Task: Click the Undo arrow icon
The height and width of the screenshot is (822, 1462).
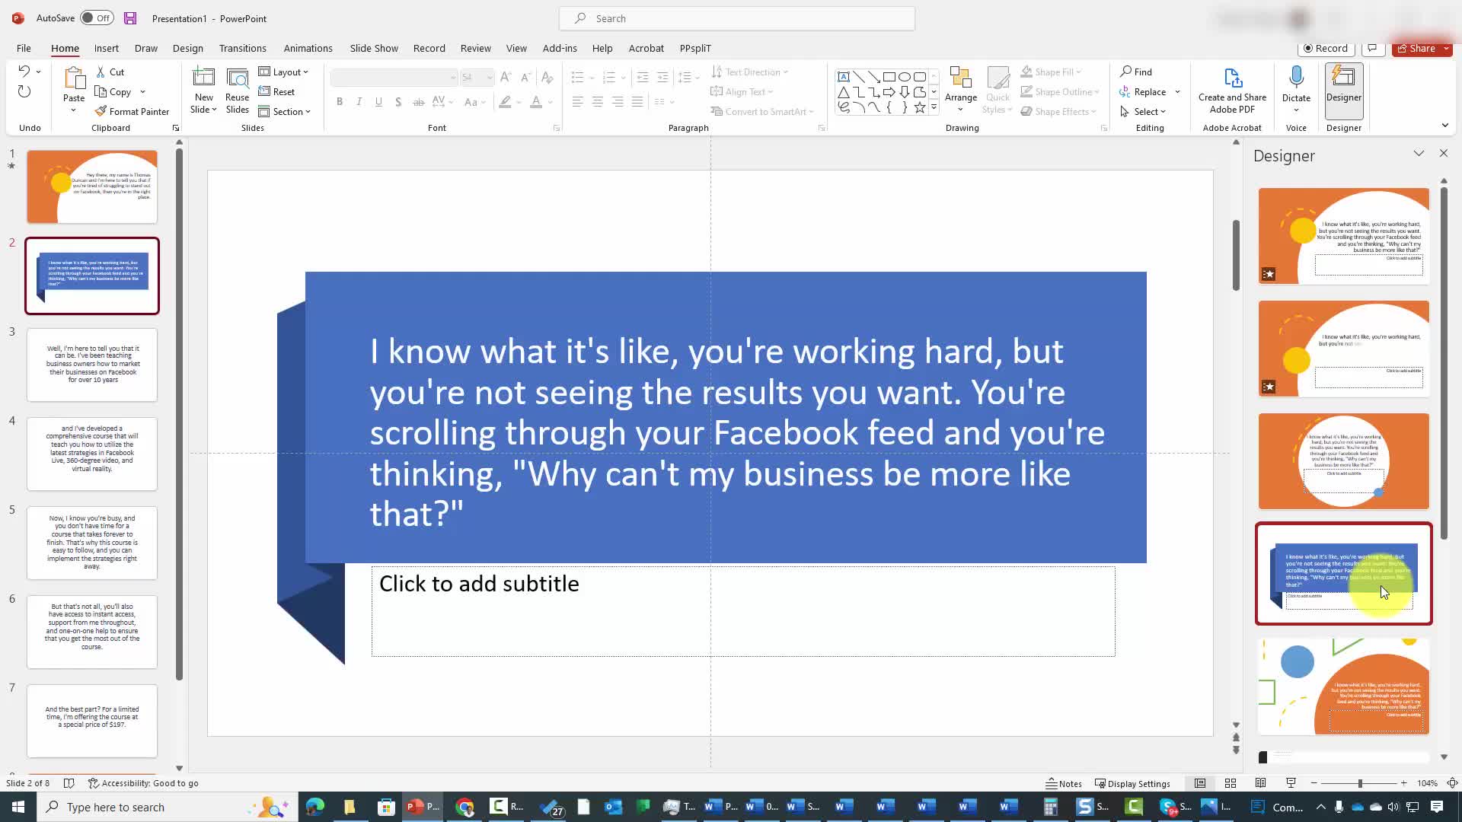Action: (x=24, y=72)
